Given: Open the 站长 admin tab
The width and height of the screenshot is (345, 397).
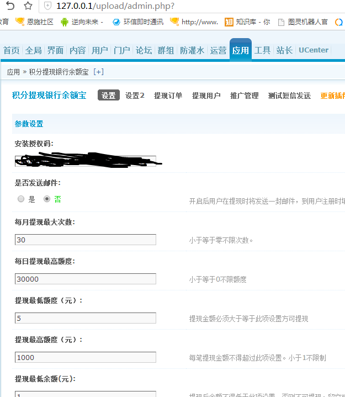Looking at the screenshot, I should coord(284,50).
